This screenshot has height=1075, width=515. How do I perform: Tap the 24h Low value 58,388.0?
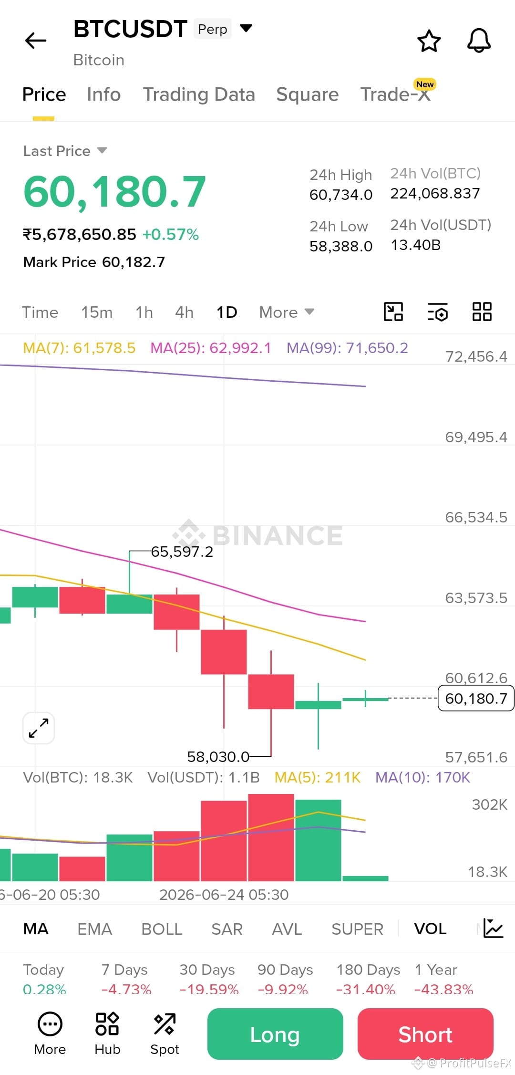tap(341, 246)
